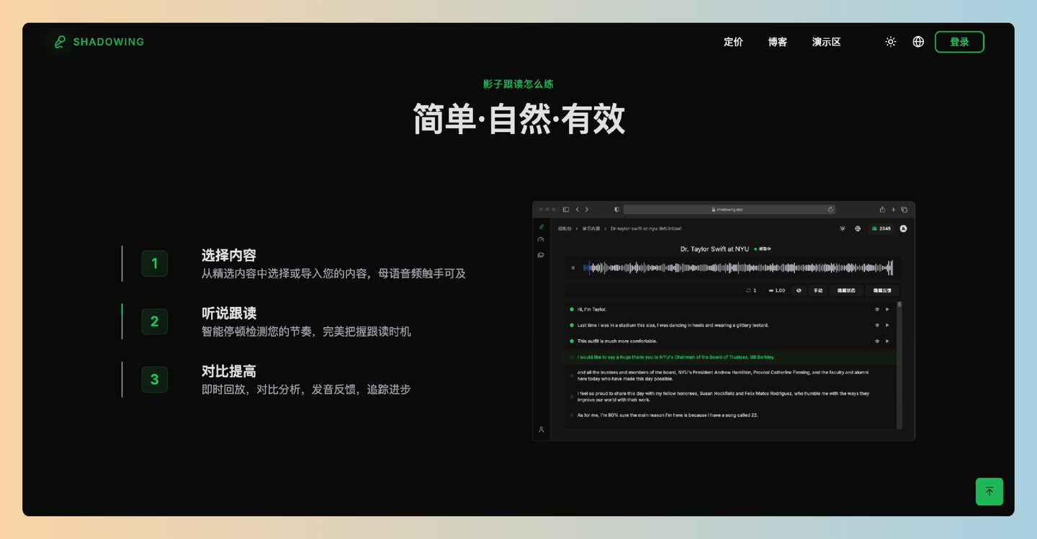Select the dashboard icon in the demo app sidebar
This screenshot has height=539, width=1037.
tap(541, 239)
